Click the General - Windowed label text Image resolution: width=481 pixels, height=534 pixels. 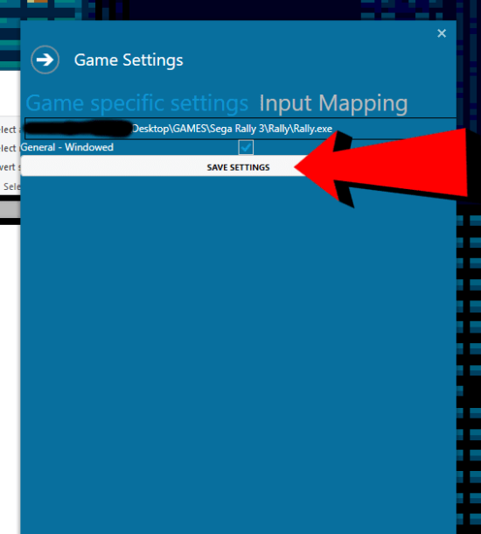[x=67, y=147]
